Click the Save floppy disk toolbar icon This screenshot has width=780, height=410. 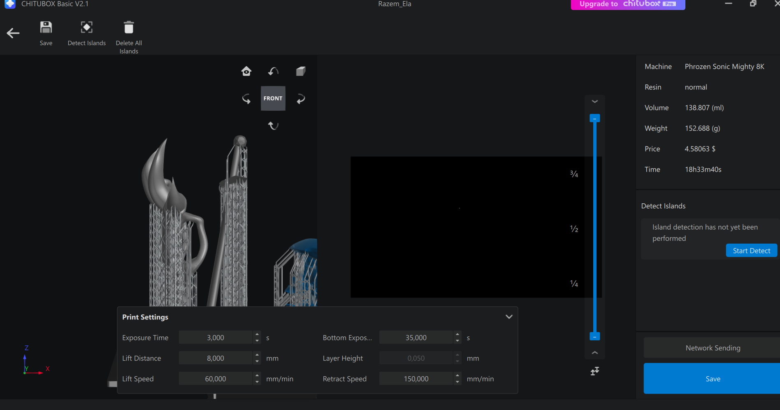point(46,28)
